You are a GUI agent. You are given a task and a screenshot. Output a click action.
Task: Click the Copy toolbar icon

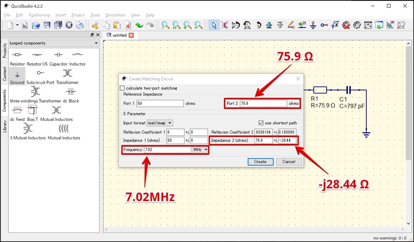click(106, 25)
